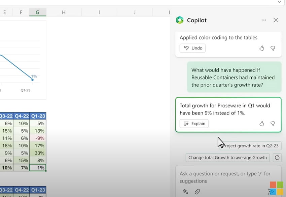Image resolution: width=286 pixels, height=197 pixels.
Task: Select the Q1-23 column header cell
Action: [x=38, y=116]
